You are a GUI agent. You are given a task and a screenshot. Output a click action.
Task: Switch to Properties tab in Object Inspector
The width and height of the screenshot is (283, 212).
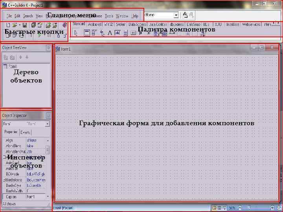[x=11, y=132]
